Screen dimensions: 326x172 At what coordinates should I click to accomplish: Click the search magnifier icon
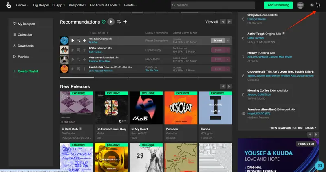[x=174, y=5]
